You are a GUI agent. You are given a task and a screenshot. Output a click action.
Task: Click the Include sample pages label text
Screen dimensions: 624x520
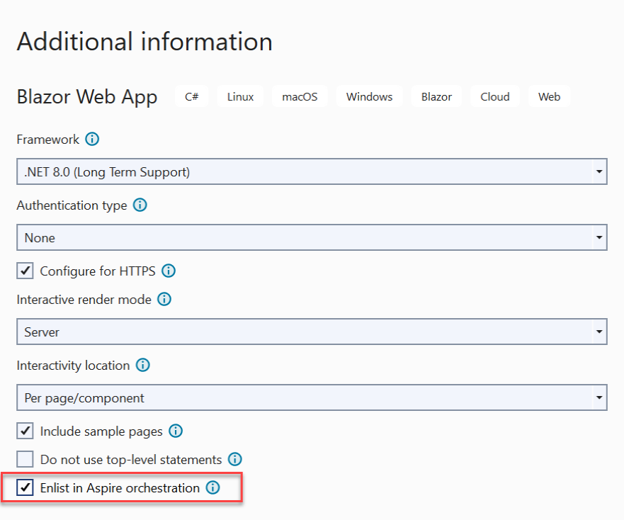(101, 431)
